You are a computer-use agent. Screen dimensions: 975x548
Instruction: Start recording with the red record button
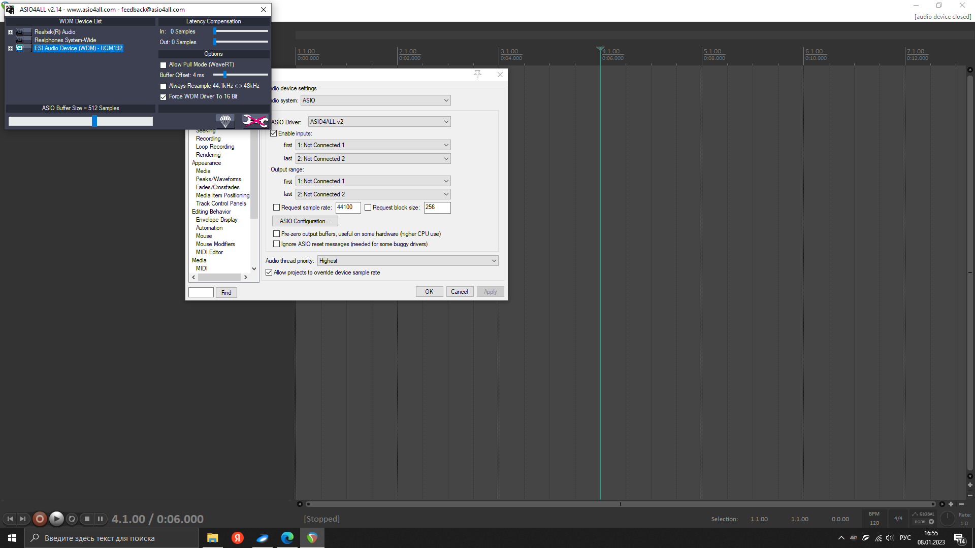point(40,519)
